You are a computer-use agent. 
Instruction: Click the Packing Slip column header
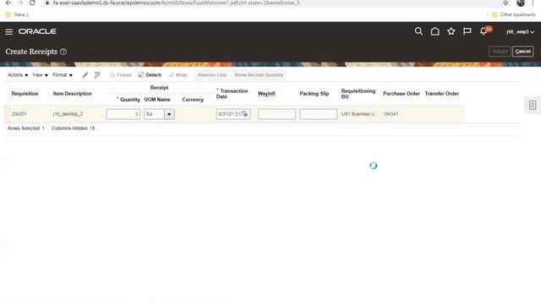tap(314, 94)
